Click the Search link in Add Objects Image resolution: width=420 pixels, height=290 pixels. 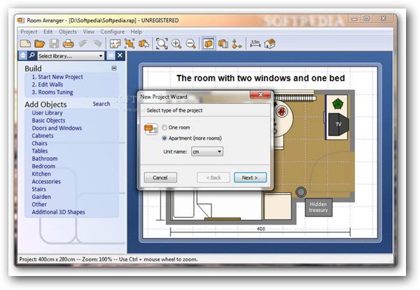coord(101,104)
